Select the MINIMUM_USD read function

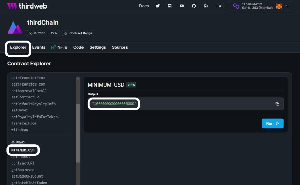pos(23,150)
